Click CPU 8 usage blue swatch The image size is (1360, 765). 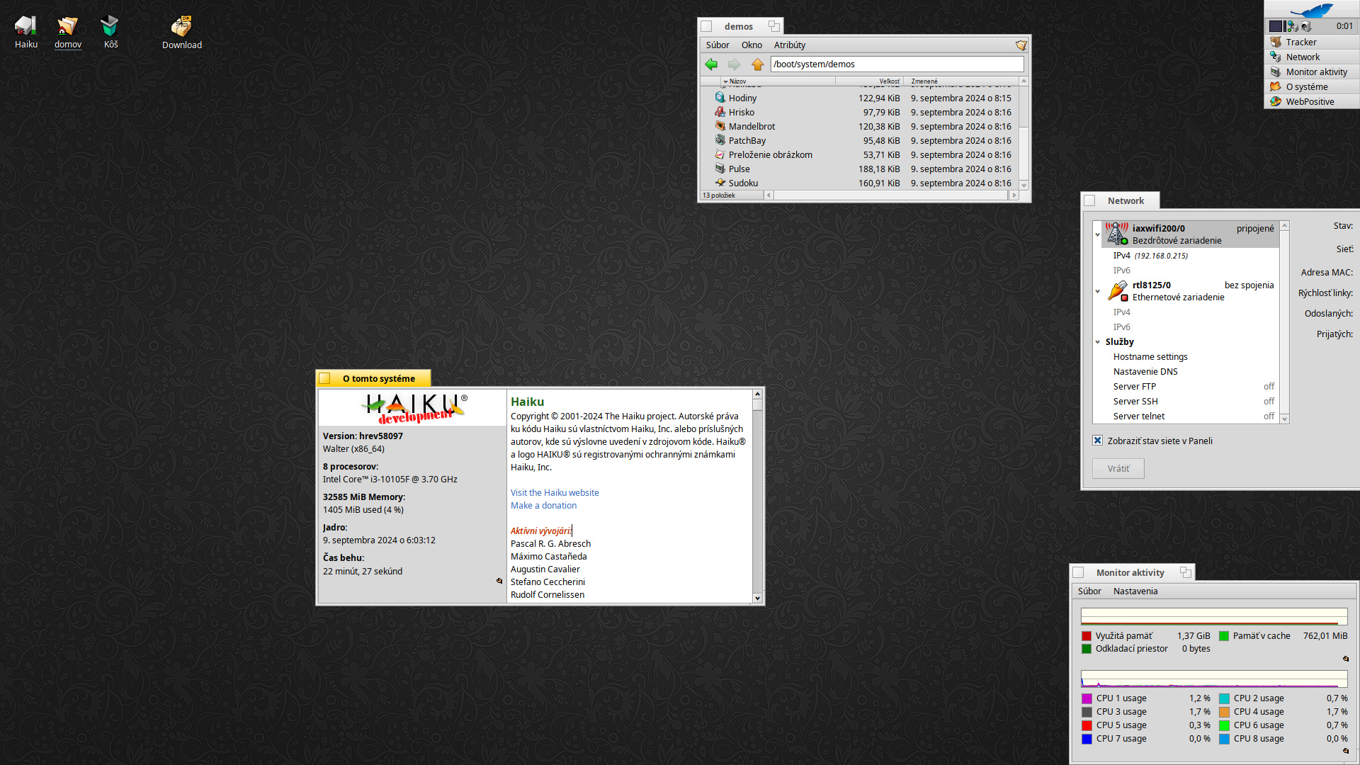pos(1224,739)
